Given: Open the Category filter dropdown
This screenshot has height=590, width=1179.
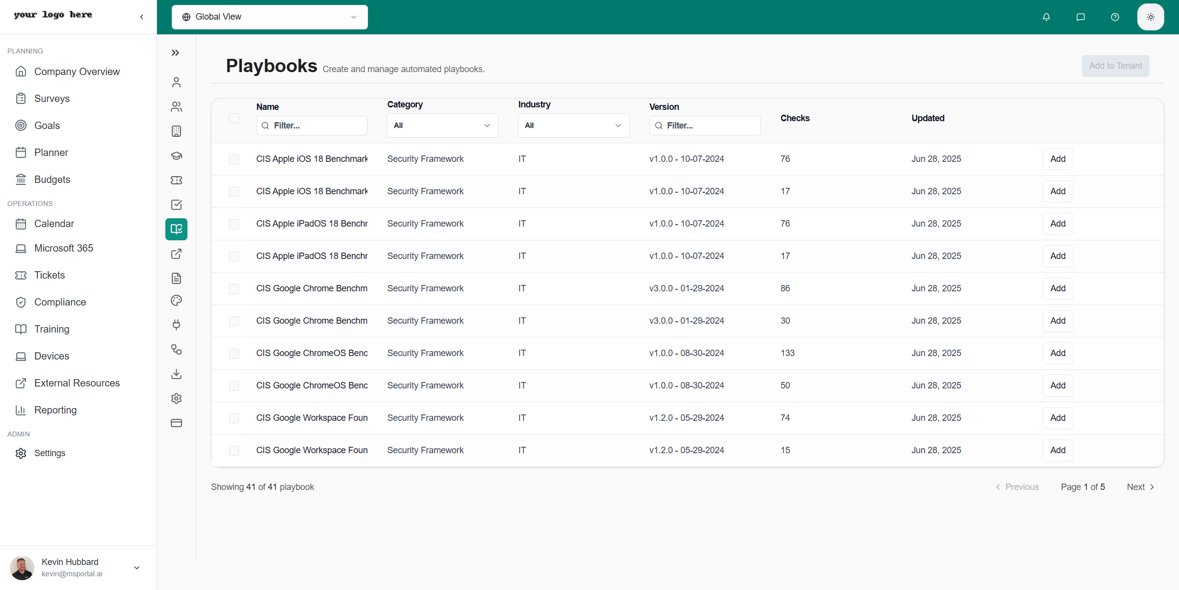Looking at the screenshot, I should pyautogui.click(x=442, y=126).
